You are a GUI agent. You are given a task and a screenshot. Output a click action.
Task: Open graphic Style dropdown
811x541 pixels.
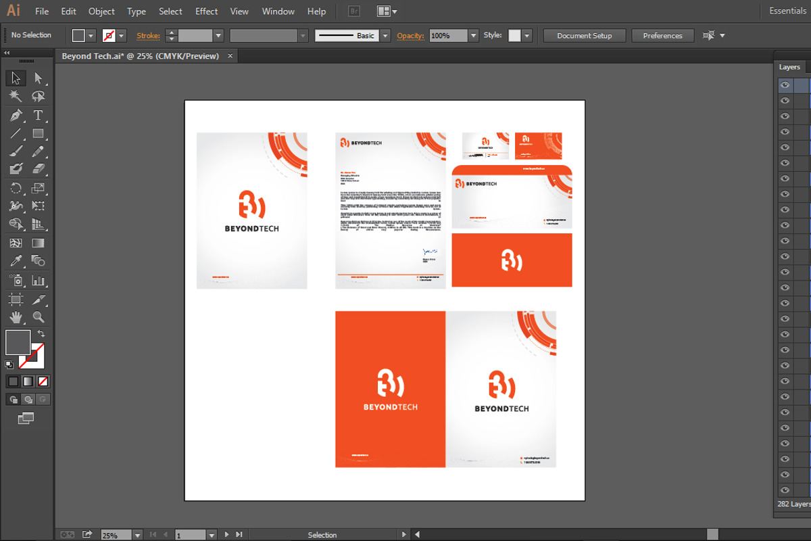click(527, 36)
